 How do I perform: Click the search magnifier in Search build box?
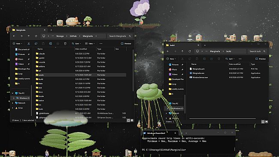click(x=264, y=51)
